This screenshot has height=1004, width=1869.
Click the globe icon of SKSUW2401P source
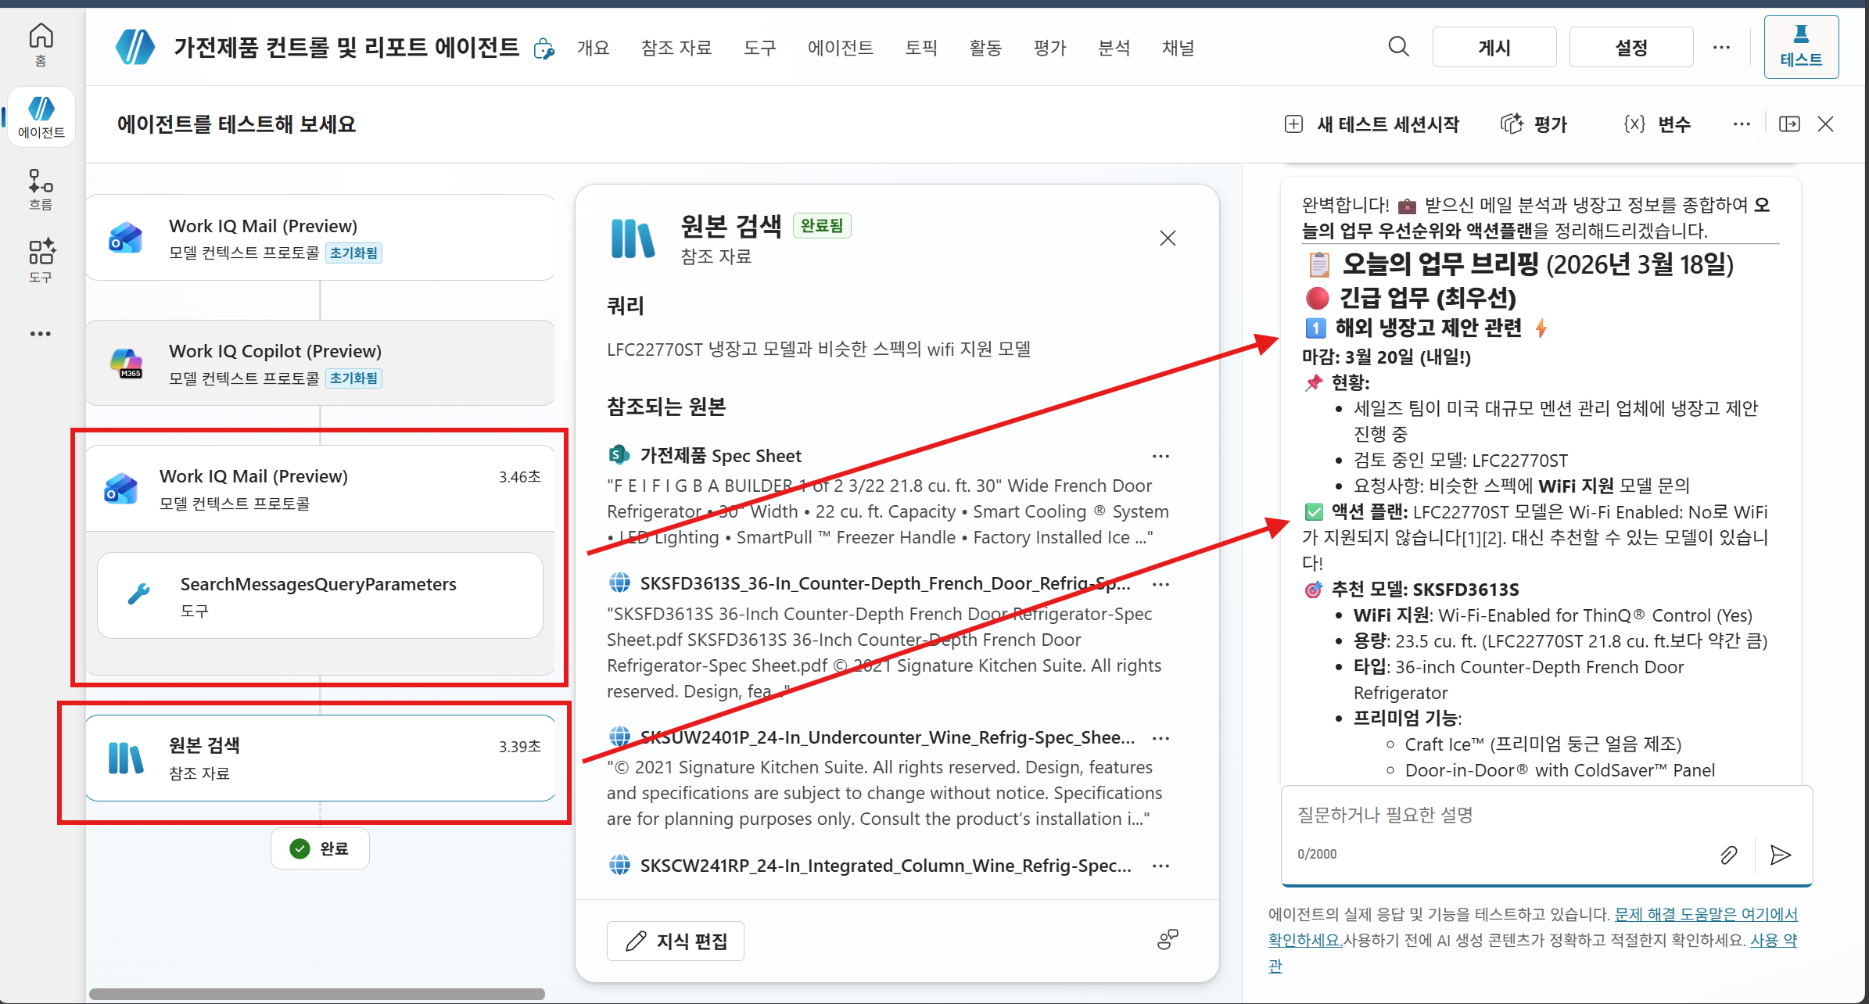pos(619,737)
